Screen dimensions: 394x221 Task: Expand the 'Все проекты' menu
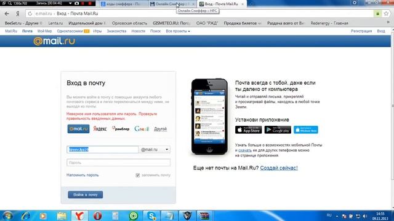coord(178,31)
